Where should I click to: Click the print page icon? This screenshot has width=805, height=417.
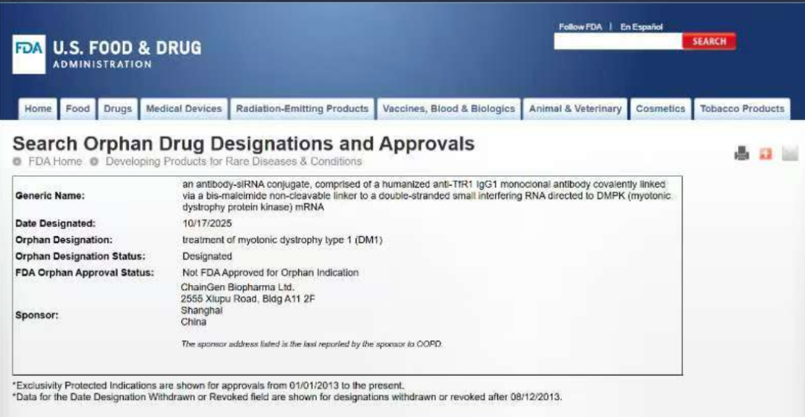(742, 153)
